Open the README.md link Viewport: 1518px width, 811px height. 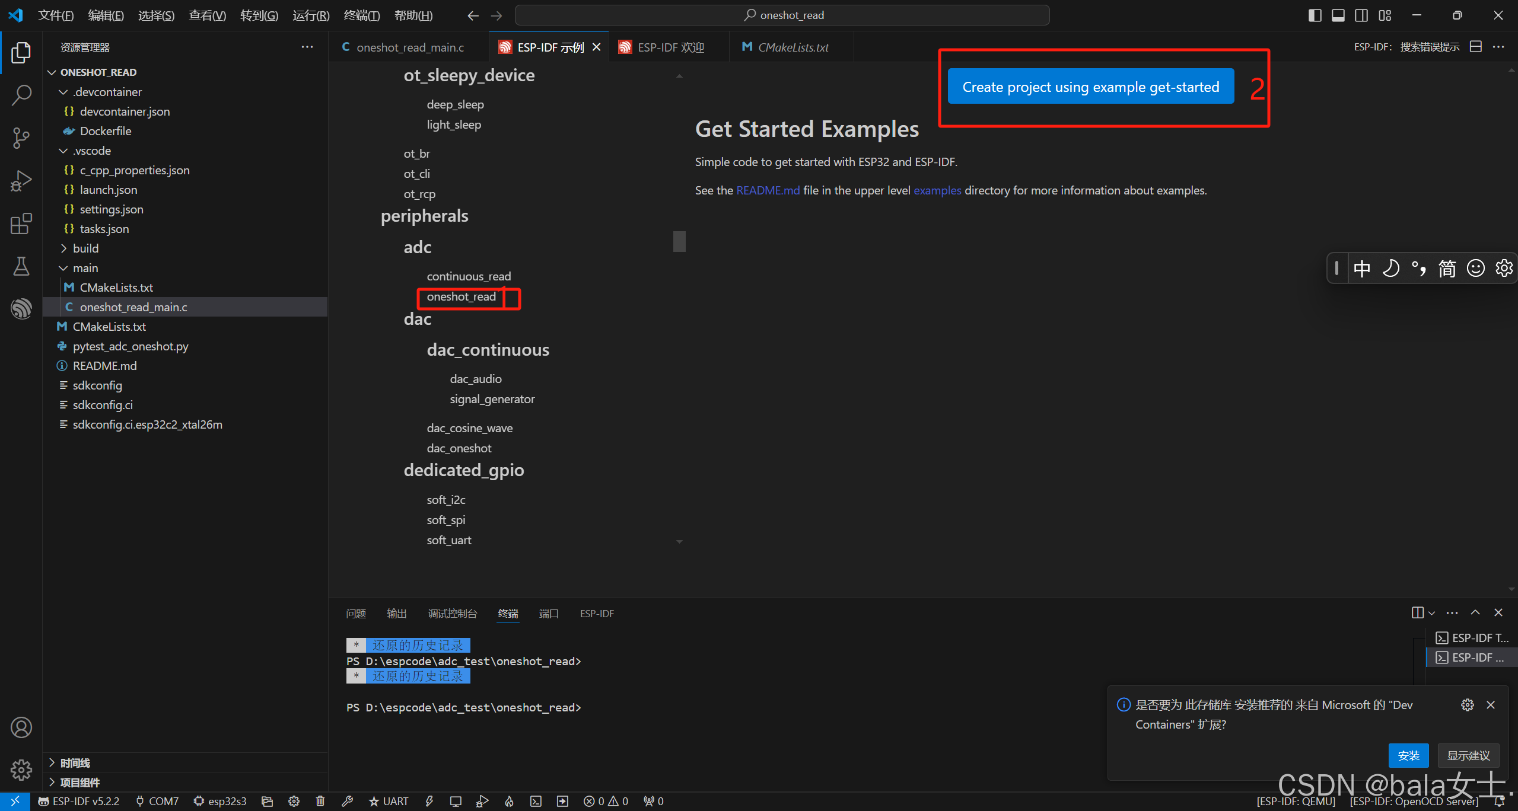[x=768, y=190]
